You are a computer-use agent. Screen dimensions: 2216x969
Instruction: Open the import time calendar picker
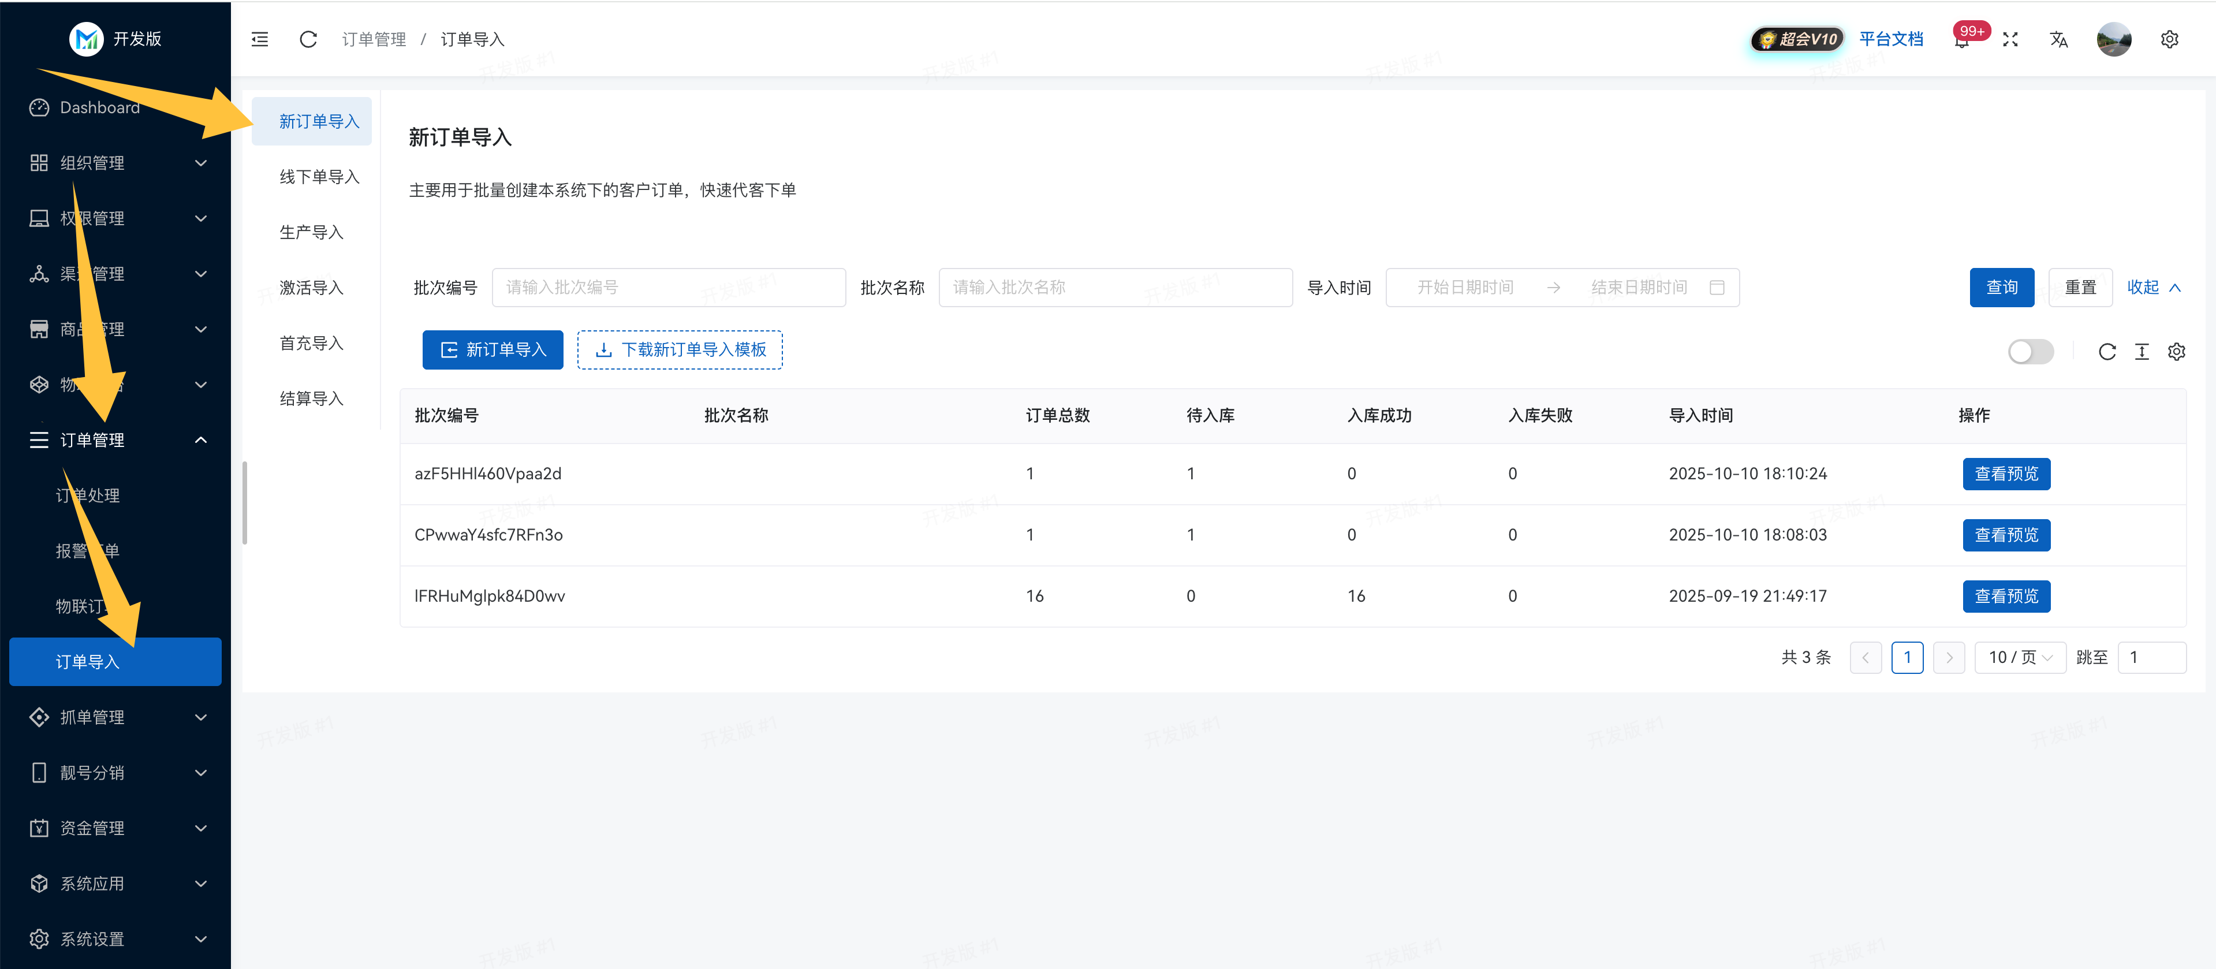(x=1717, y=288)
